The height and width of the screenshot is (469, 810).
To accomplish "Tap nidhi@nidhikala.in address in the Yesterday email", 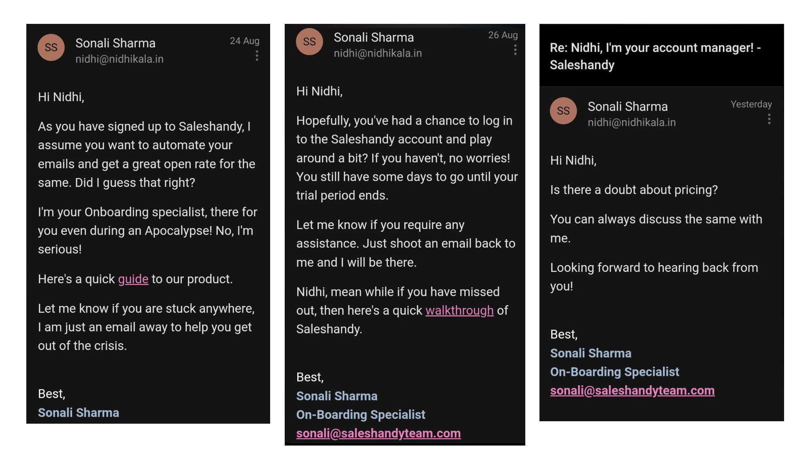I will click(x=631, y=122).
